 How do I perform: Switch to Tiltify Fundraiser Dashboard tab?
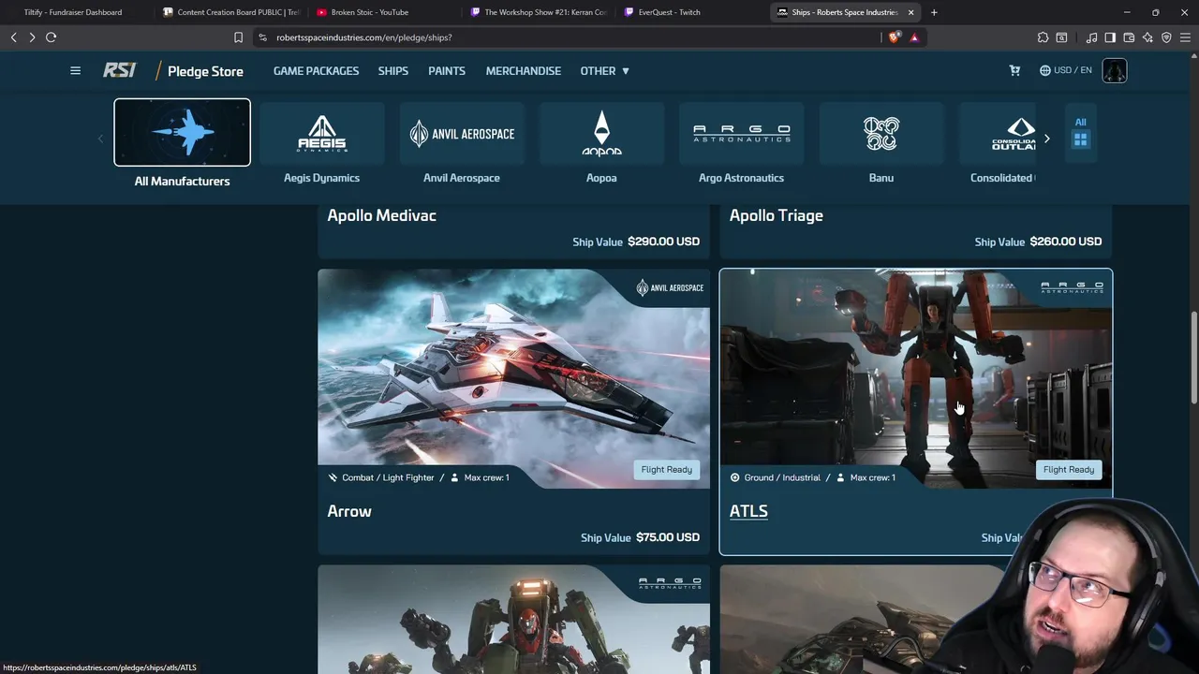(73, 12)
